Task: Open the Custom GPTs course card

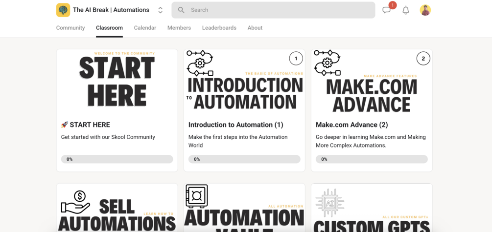Action: point(372,208)
